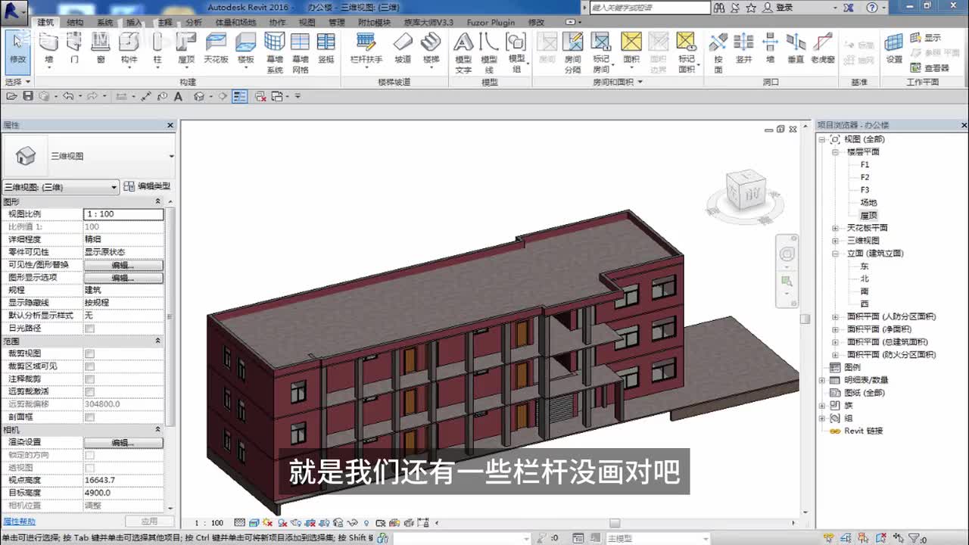Toggle the 透视图 checkbox
The height and width of the screenshot is (545, 969).
point(90,468)
